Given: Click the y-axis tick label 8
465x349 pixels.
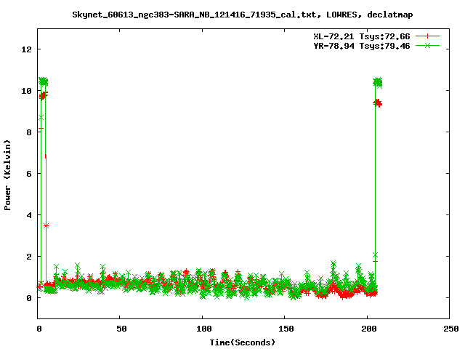Looking at the screenshot, I should [x=29, y=132].
